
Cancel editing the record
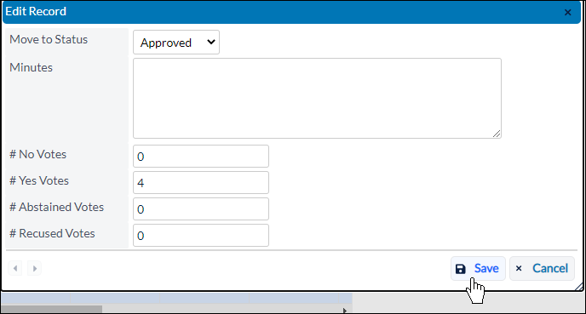click(542, 268)
